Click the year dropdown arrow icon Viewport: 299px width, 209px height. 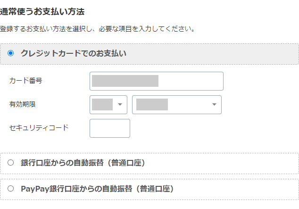pyautogui.click(x=214, y=104)
